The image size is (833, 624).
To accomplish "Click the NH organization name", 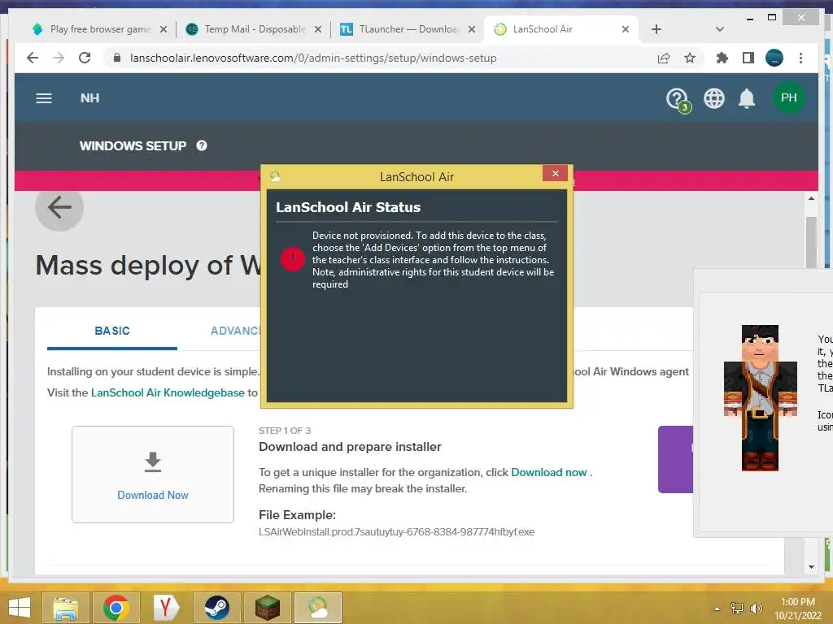I will (x=89, y=98).
